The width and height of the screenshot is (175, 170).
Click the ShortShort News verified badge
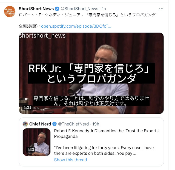tap(57, 9)
